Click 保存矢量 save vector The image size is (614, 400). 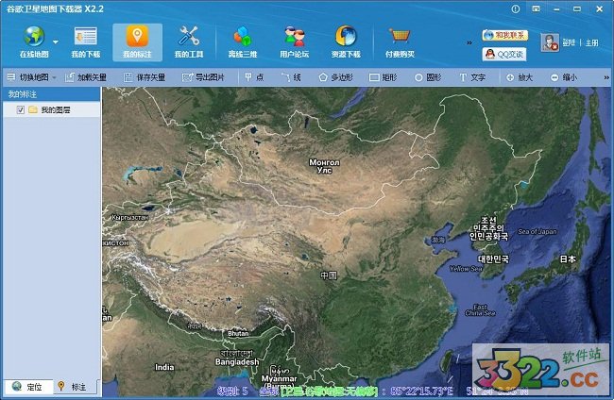point(145,77)
